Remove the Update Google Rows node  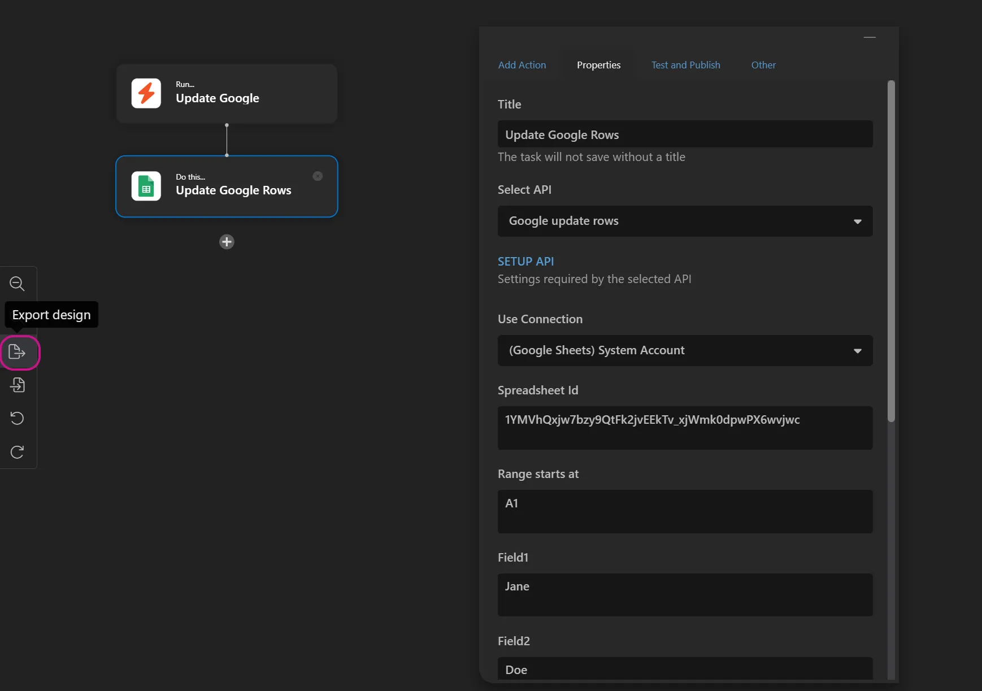pos(318,176)
